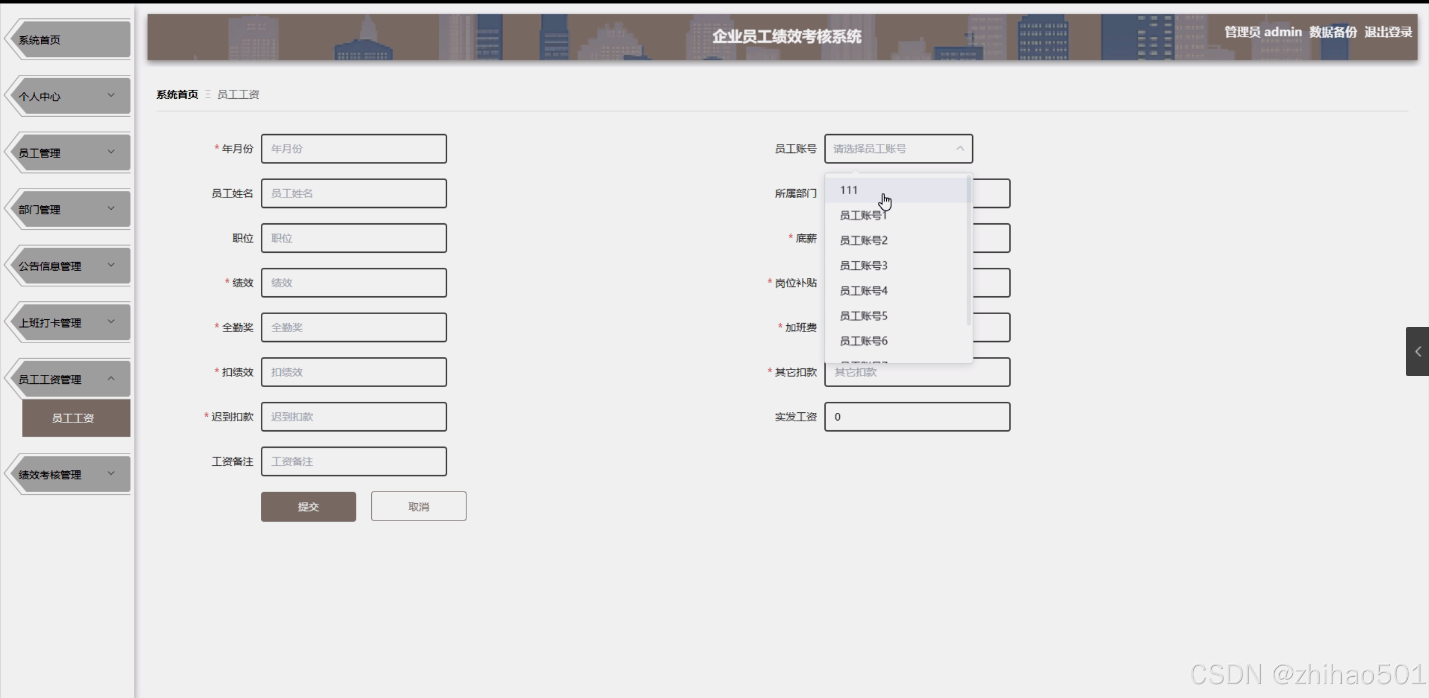Screen dimensions: 1429x698
Task: Click the 提交 submit button
Action: click(308, 507)
